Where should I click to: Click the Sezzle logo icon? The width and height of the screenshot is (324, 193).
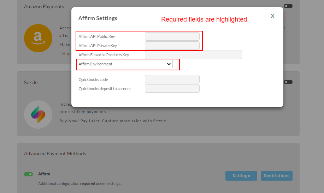pyautogui.click(x=38, y=115)
